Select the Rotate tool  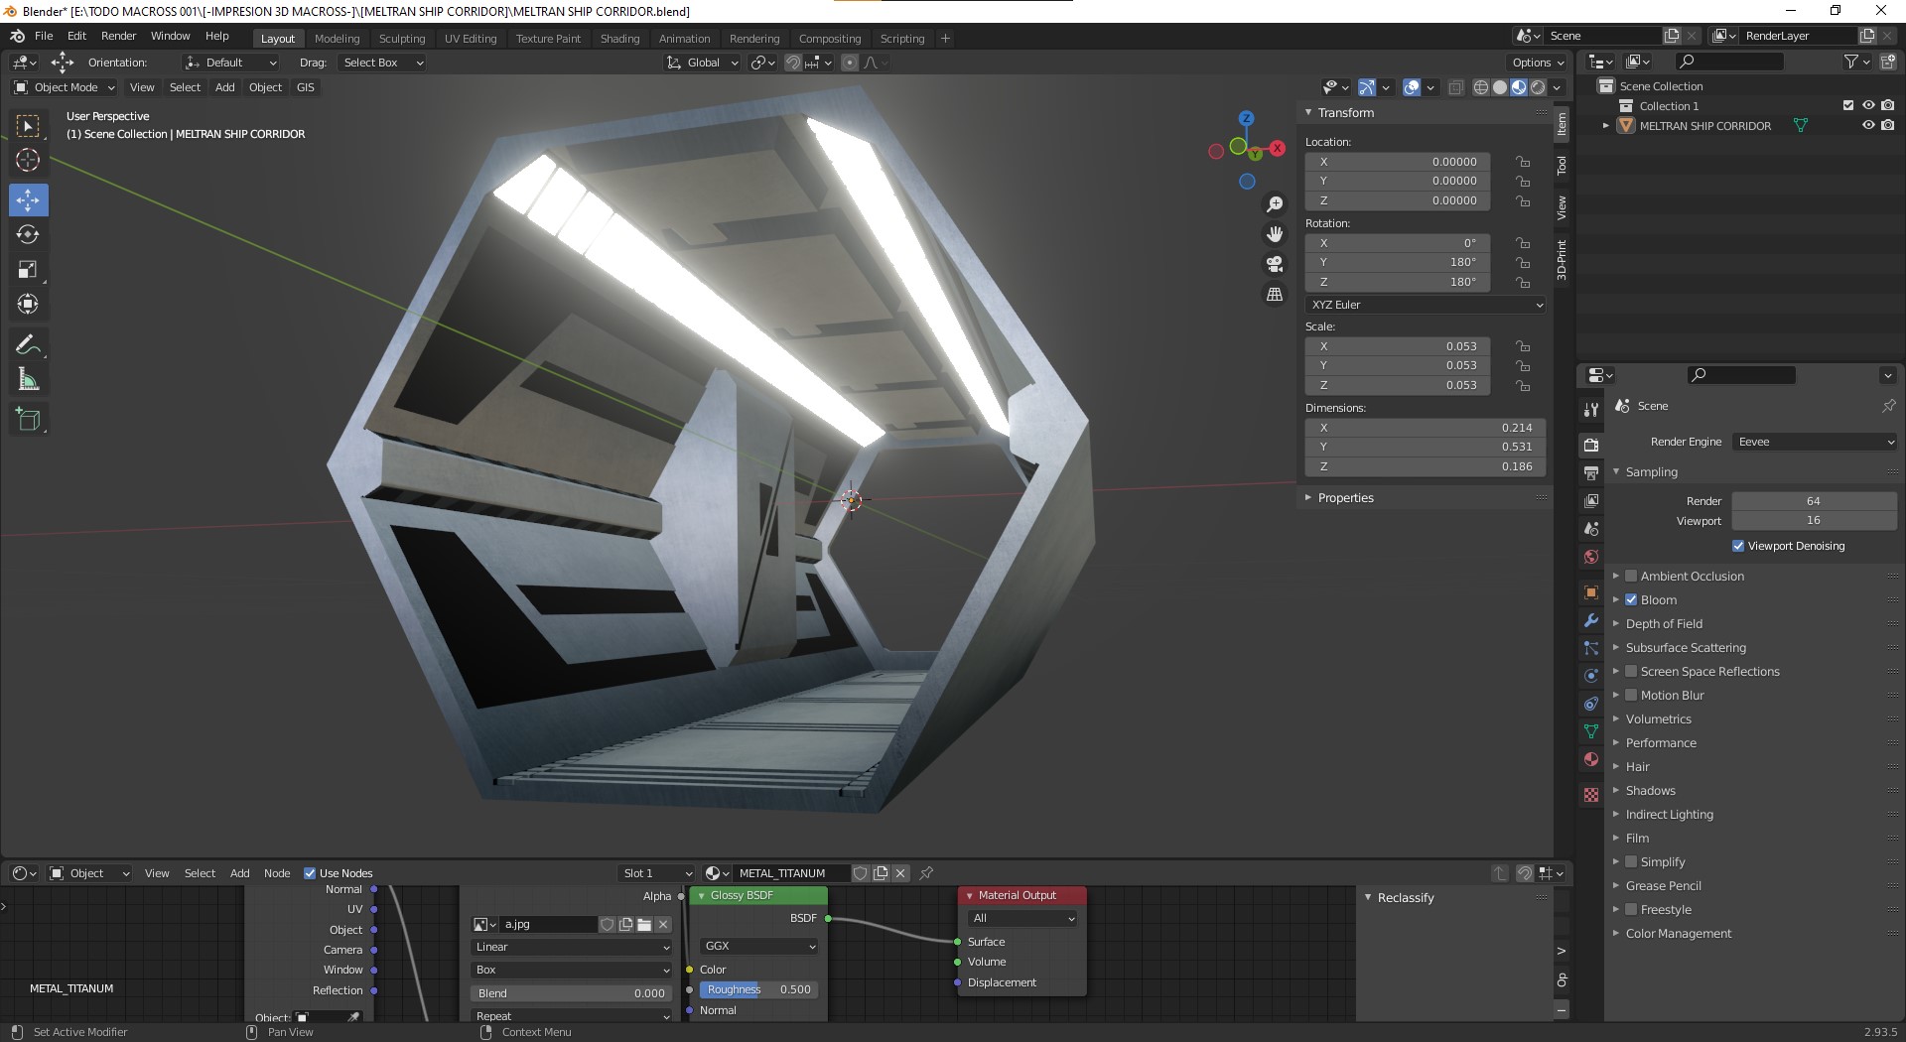[x=28, y=235]
